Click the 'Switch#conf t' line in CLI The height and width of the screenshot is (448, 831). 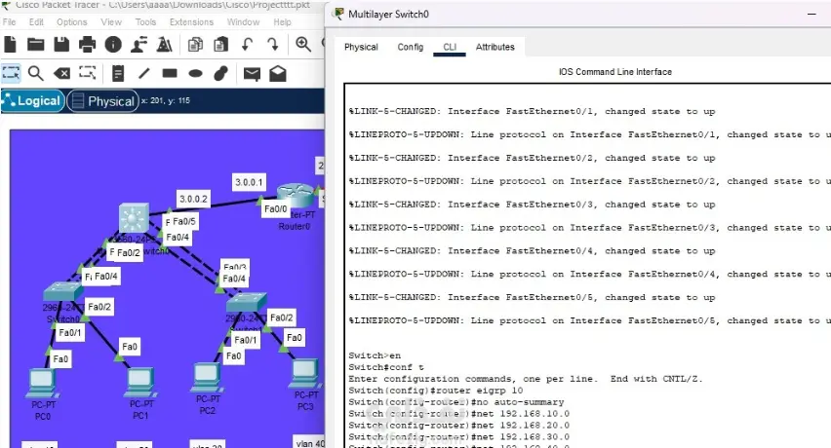(x=386, y=367)
